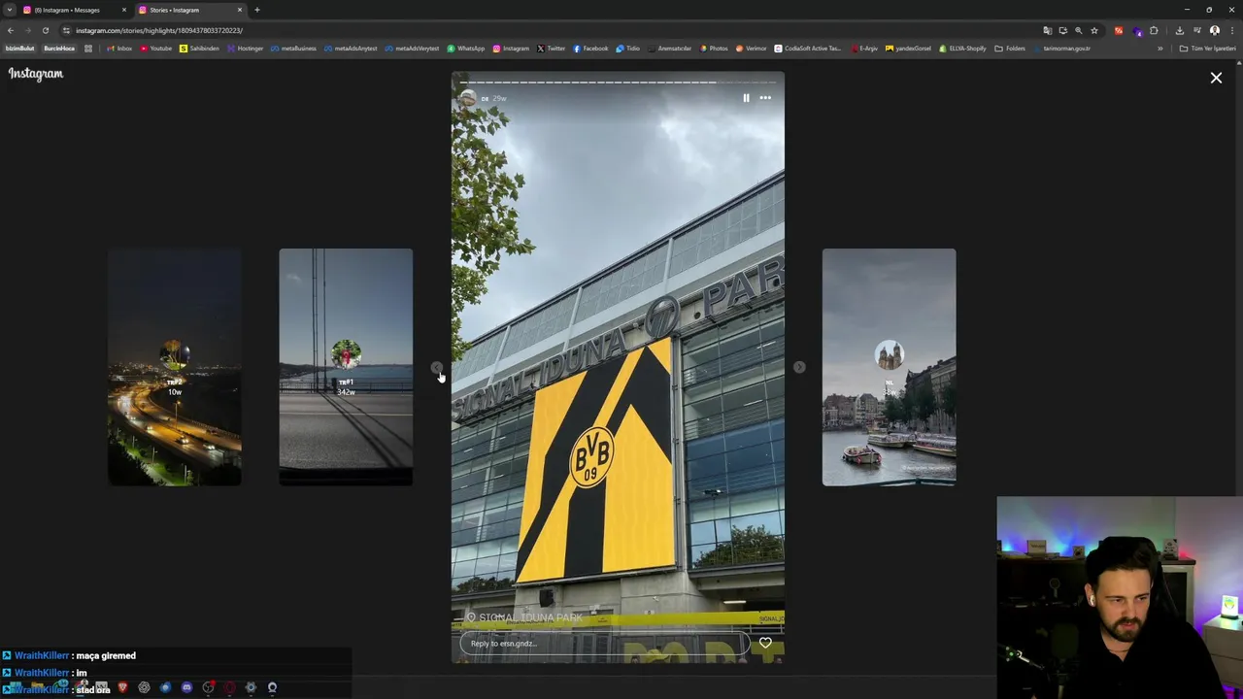Open the Chrome three-dot menu
Screen dimensions: 1243x699
(1232, 30)
